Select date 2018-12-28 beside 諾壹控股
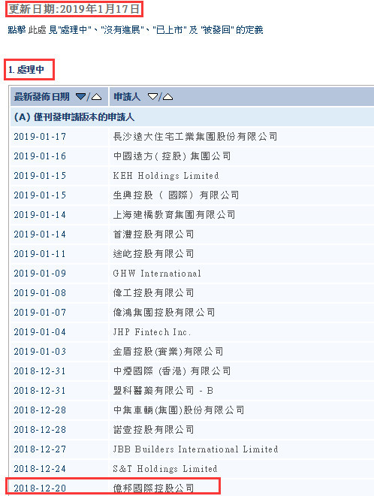This screenshot has width=374, height=496. pos(40,430)
